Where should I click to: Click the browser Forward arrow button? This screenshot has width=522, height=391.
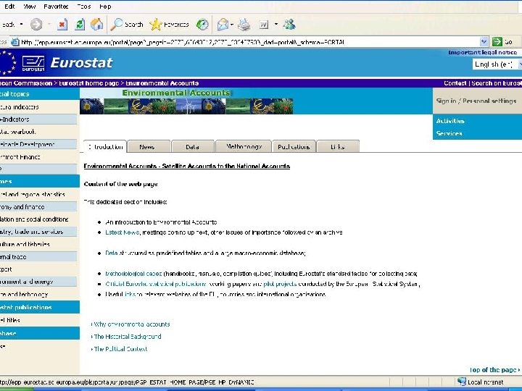click(36, 25)
